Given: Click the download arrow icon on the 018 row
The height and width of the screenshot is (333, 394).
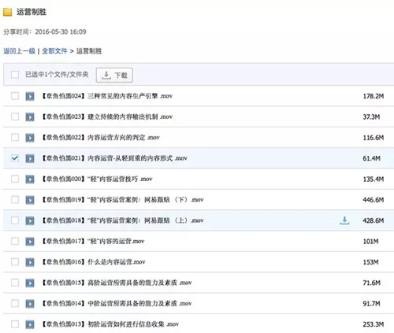Looking at the screenshot, I should point(344,220).
